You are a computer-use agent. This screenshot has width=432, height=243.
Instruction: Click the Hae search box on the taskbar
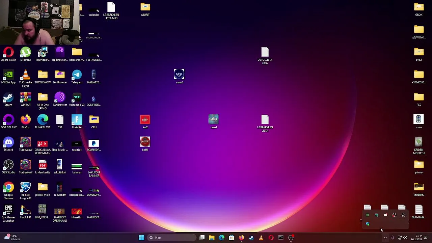pos(172,238)
